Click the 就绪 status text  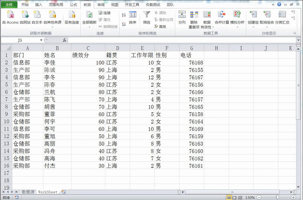coord(6,197)
